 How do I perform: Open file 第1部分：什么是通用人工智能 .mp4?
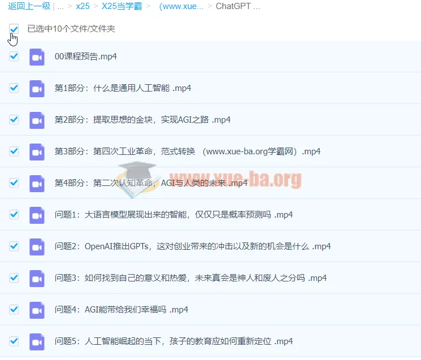pyautogui.click(x=123, y=88)
